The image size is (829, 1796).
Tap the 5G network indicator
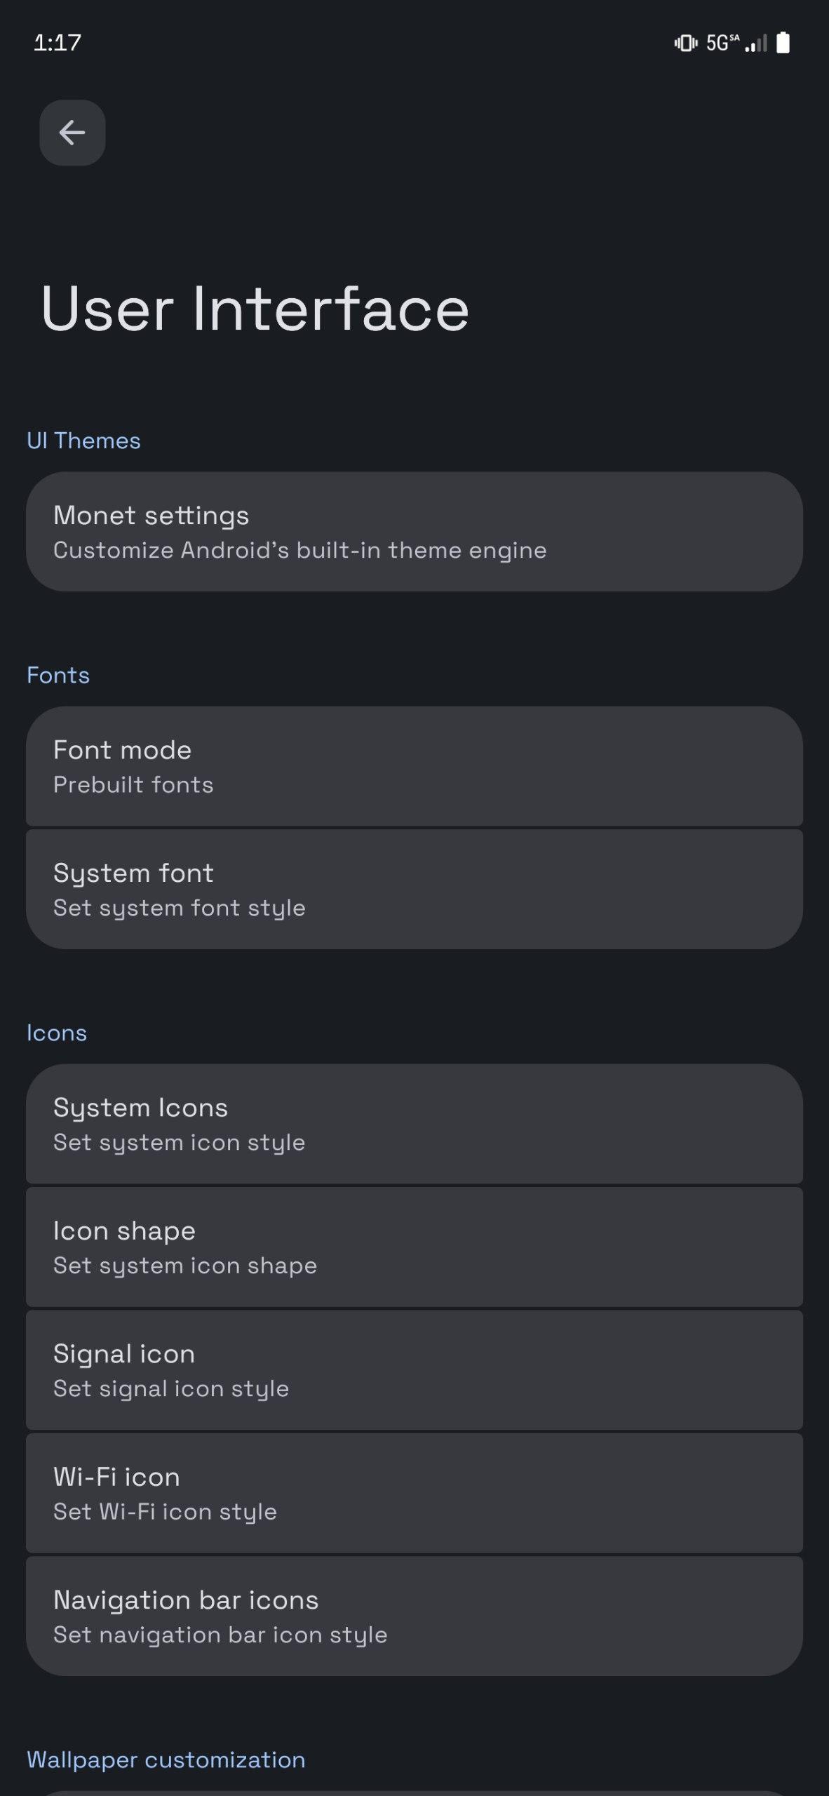point(722,43)
